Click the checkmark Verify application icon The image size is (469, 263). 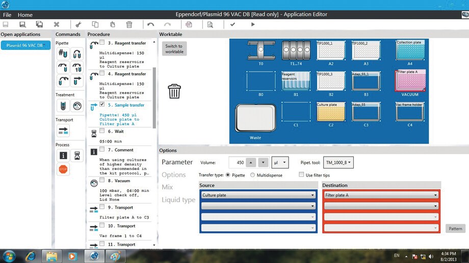click(232, 24)
